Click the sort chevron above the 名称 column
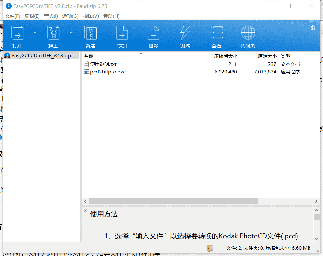The width and height of the screenshot is (323, 256). (141, 53)
